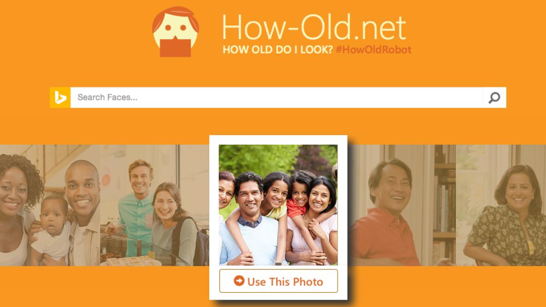Select the couple at café table photo

click(x=155, y=205)
